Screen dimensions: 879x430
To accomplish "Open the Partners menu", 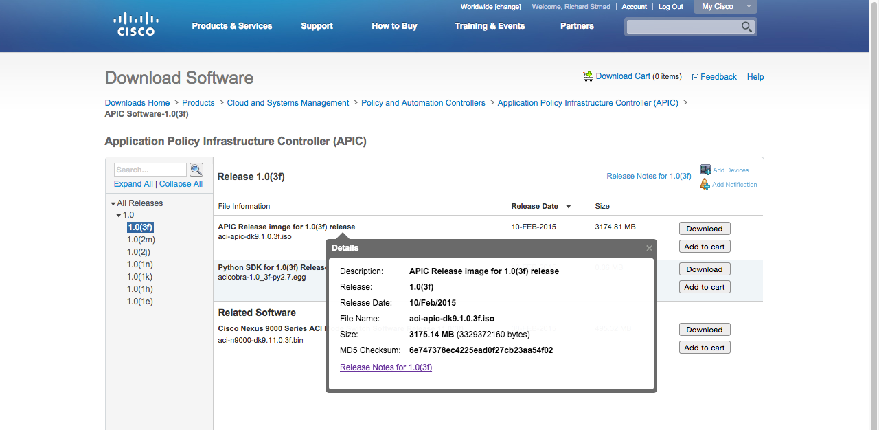I will (577, 26).
